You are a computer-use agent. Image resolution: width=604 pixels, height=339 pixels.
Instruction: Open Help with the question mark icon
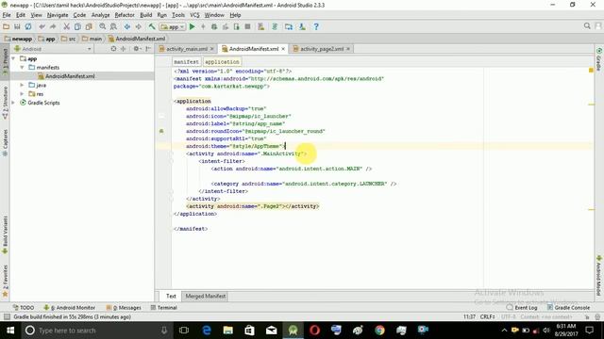pos(316,26)
